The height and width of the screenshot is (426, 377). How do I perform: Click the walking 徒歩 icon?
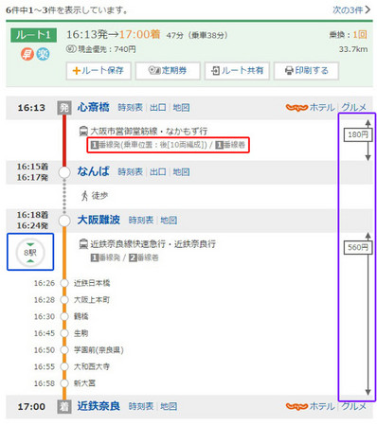tap(84, 196)
